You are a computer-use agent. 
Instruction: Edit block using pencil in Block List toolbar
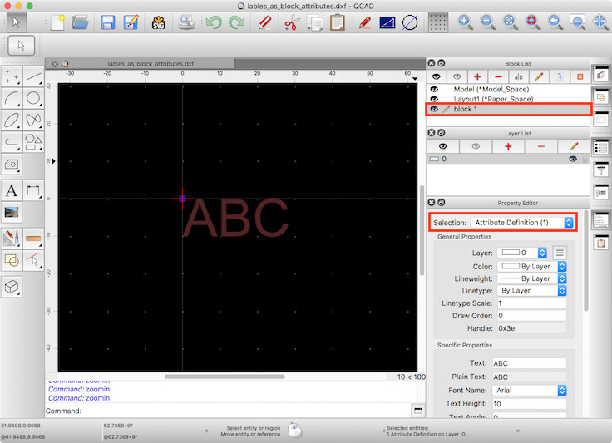(x=539, y=76)
